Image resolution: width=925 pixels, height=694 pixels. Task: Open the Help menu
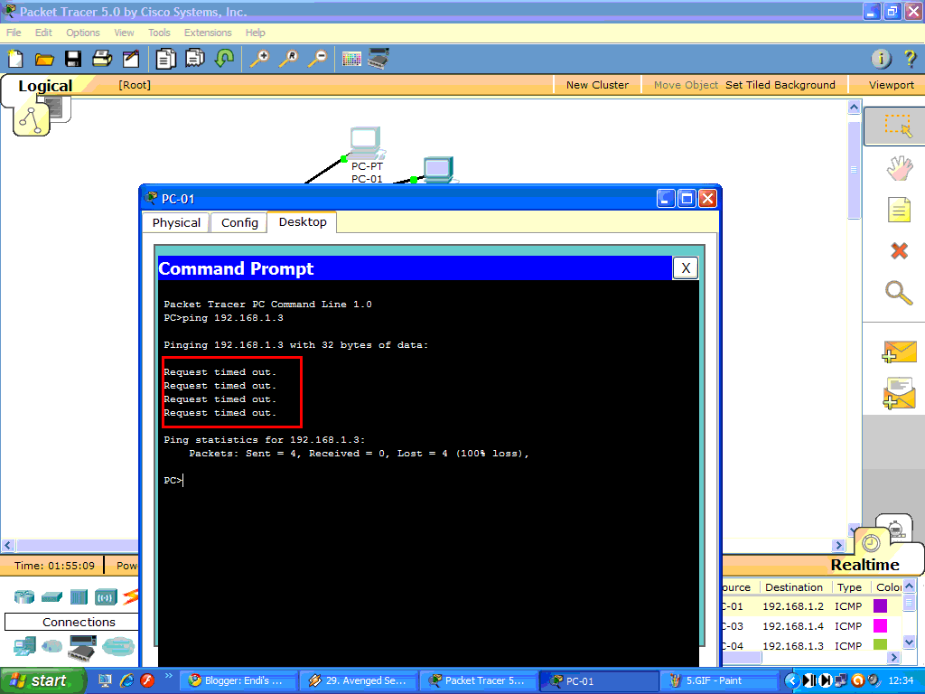[255, 33]
